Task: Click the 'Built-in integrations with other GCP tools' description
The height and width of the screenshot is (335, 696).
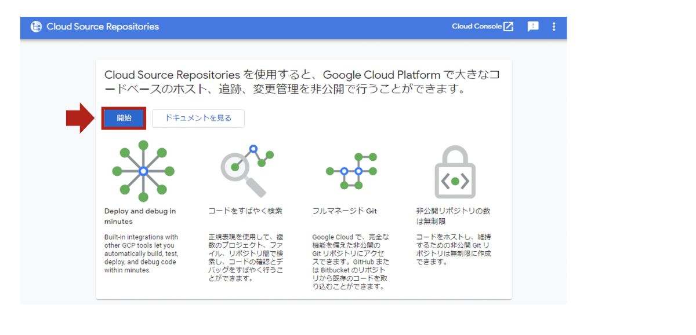Action: 142,253
